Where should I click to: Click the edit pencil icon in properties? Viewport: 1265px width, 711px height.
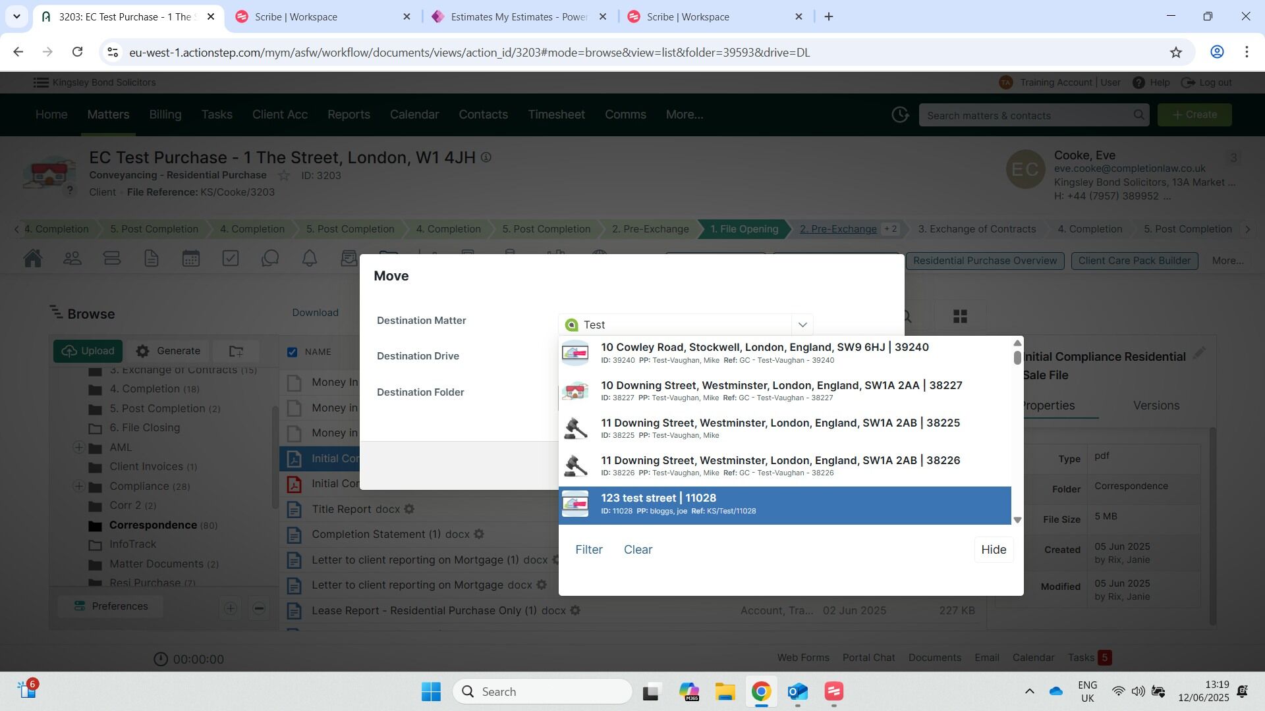[1199, 354]
